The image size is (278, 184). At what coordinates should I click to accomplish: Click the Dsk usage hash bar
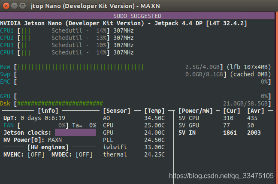coord(60,103)
